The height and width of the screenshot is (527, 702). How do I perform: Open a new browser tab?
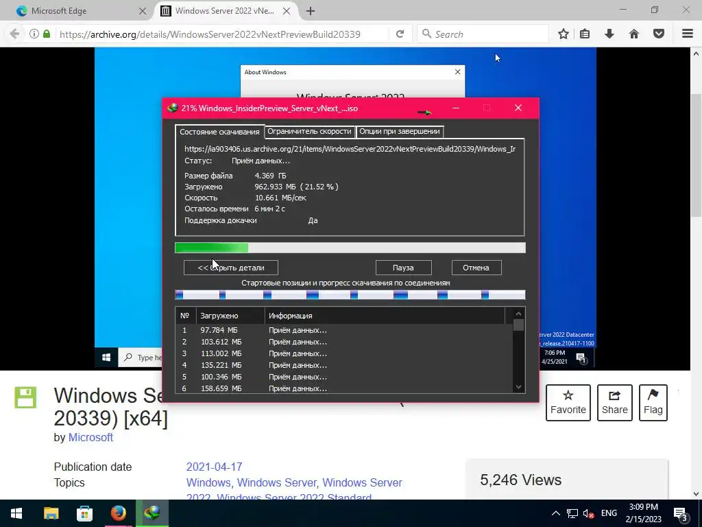click(x=311, y=11)
